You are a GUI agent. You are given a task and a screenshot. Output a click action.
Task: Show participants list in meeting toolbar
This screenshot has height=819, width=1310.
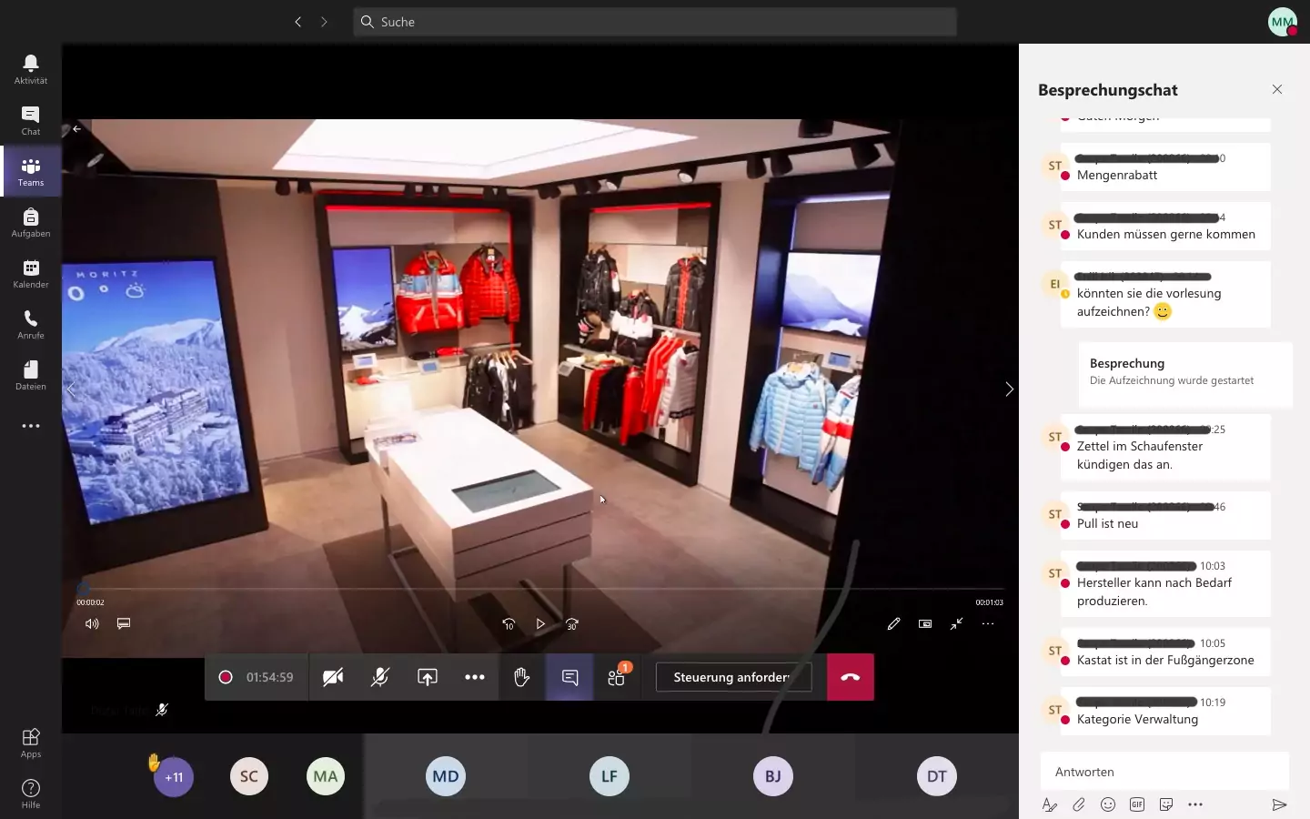[x=617, y=677]
